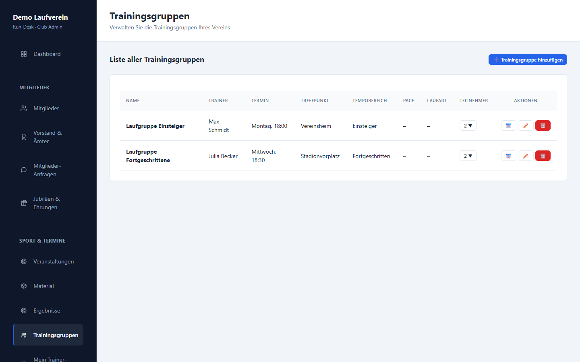
Task: Navigate to Mitglieder-Anfragen
Action: pos(48,170)
